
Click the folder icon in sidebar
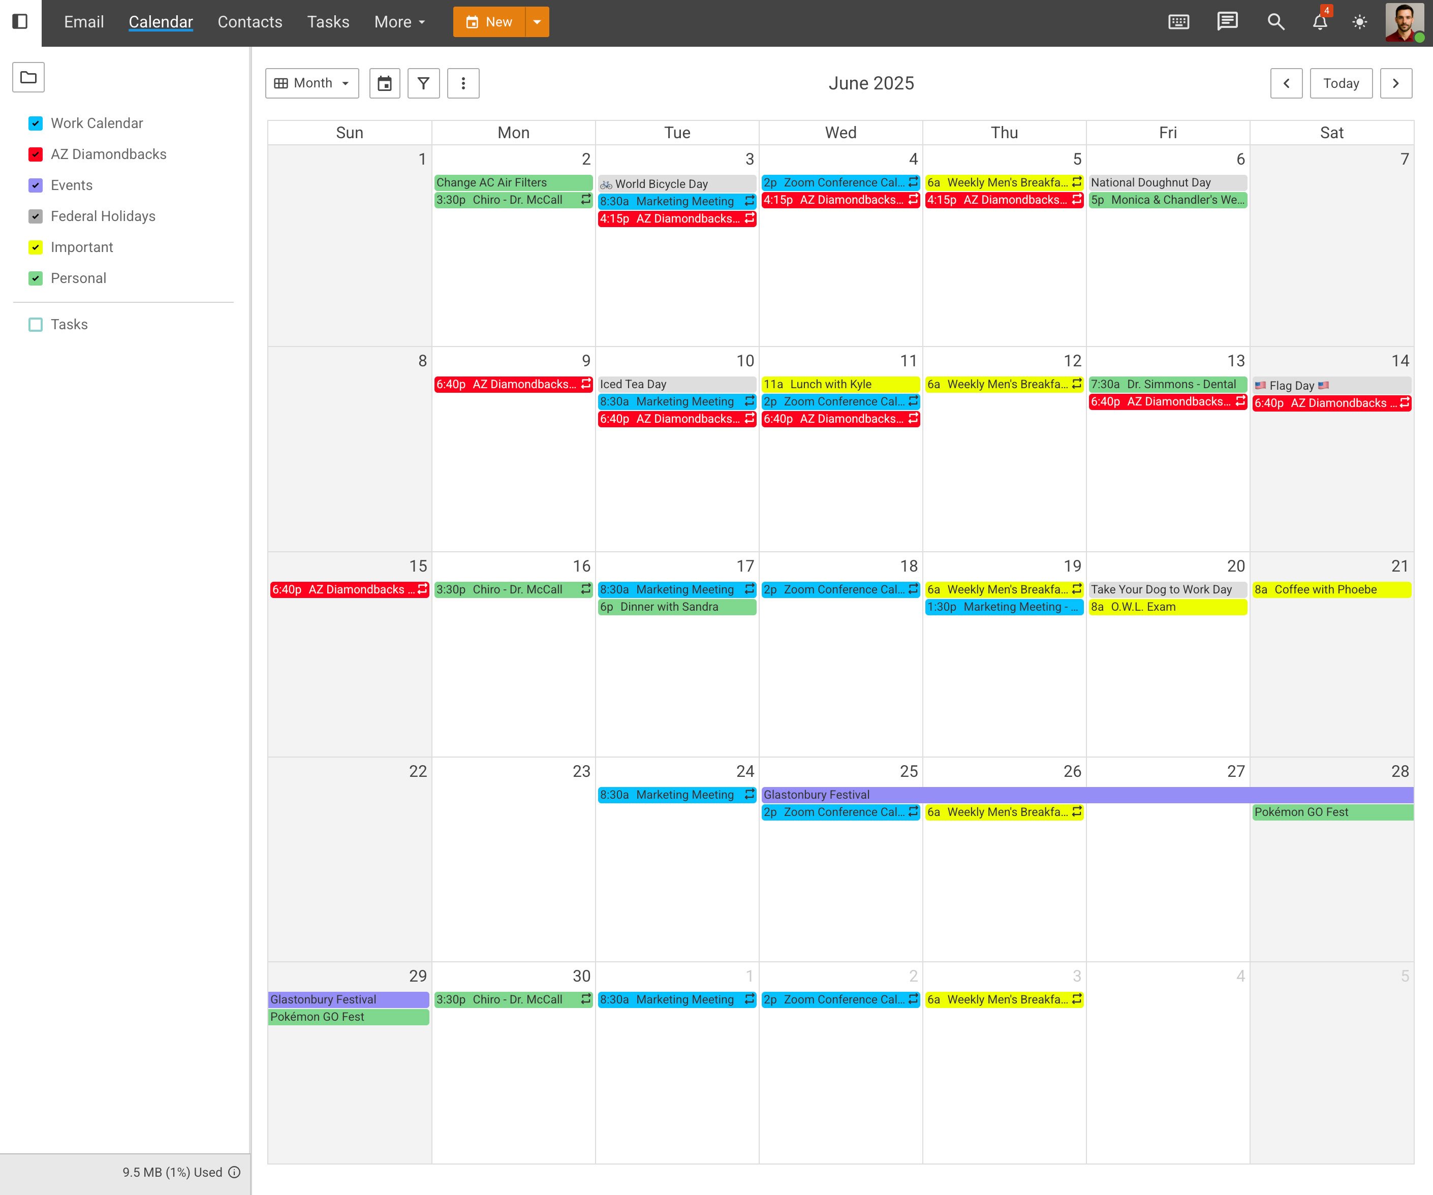click(28, 77)
